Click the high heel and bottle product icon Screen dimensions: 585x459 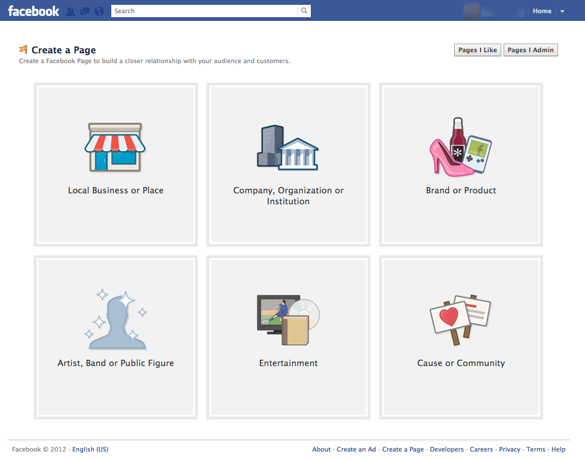(x=461, y=147)
